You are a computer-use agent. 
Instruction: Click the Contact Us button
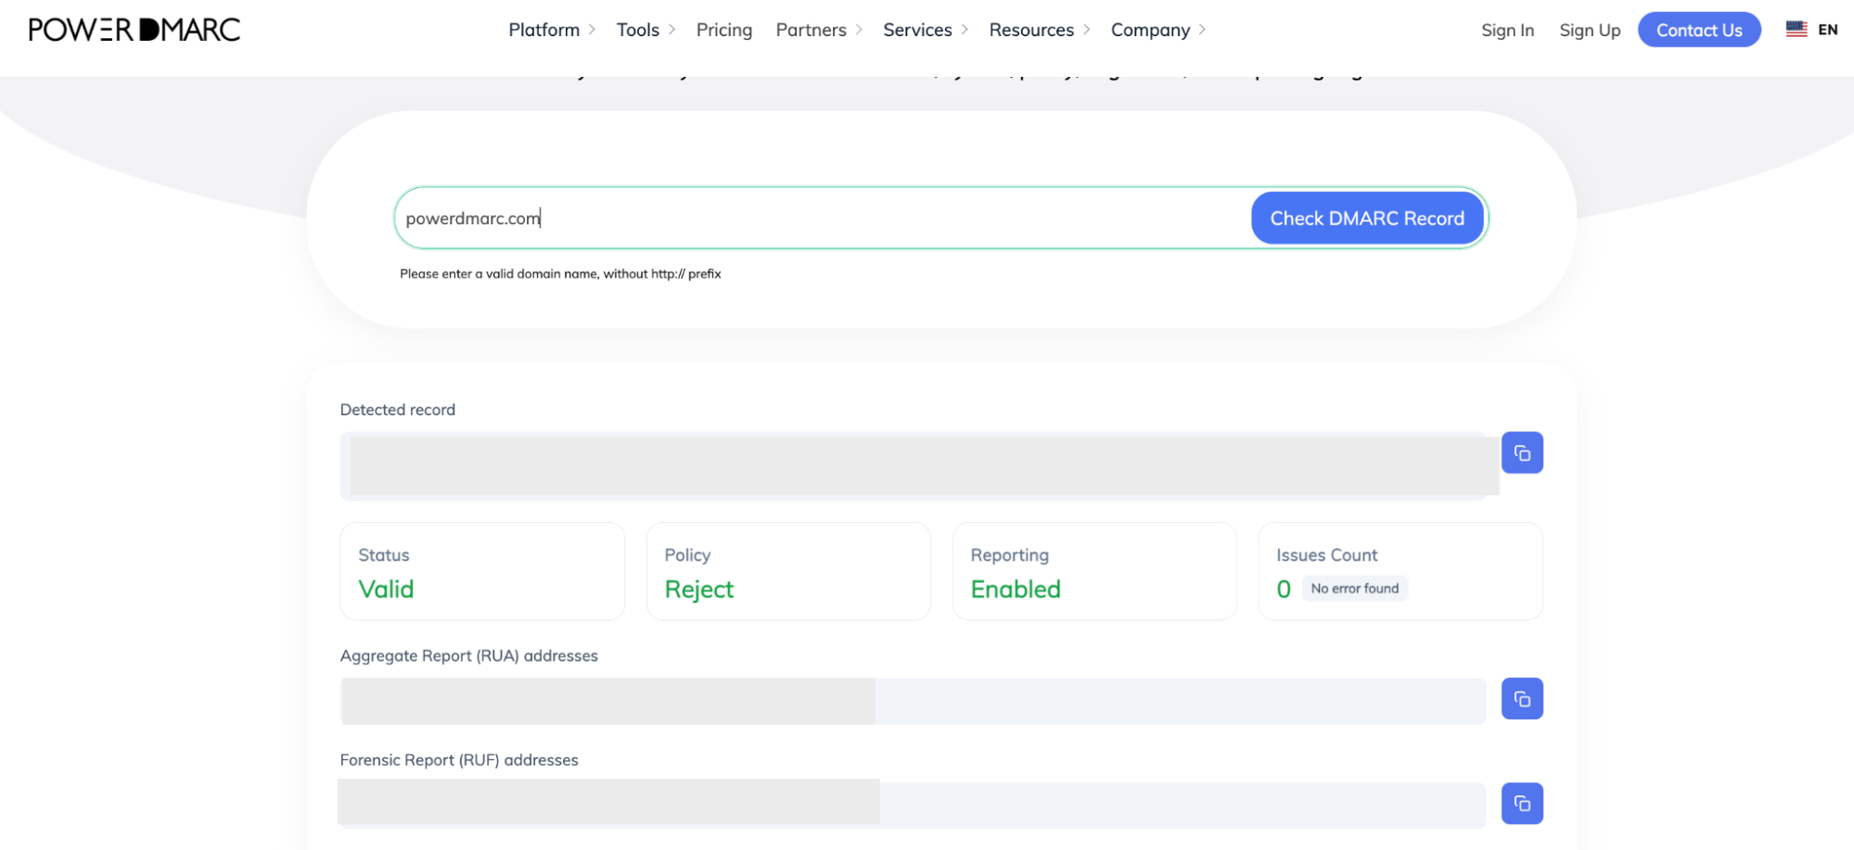pos(1699,30)
